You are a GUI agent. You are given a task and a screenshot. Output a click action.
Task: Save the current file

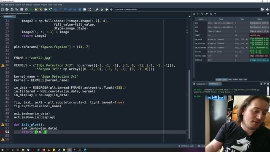(12, 9)
